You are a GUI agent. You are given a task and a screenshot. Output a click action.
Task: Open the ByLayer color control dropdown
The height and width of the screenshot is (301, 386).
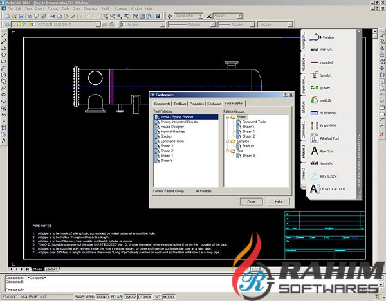click(163, 24)
